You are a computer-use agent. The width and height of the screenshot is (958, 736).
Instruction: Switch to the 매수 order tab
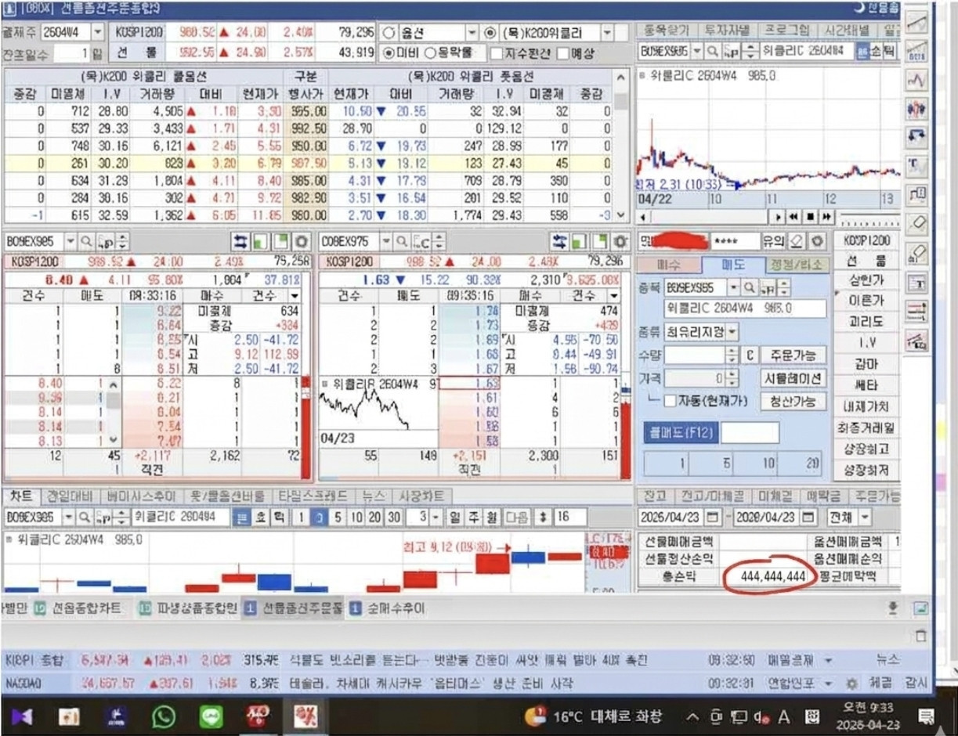[668, 265]
